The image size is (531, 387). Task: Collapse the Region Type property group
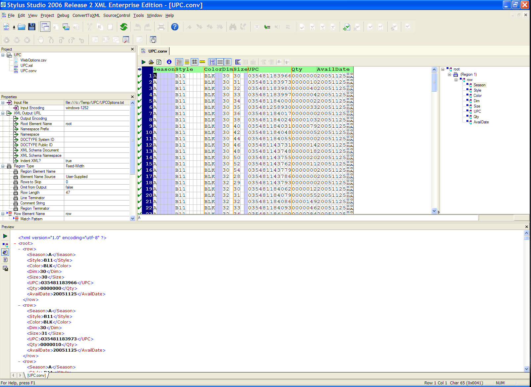pyautogui.click(x=3, y=166)
